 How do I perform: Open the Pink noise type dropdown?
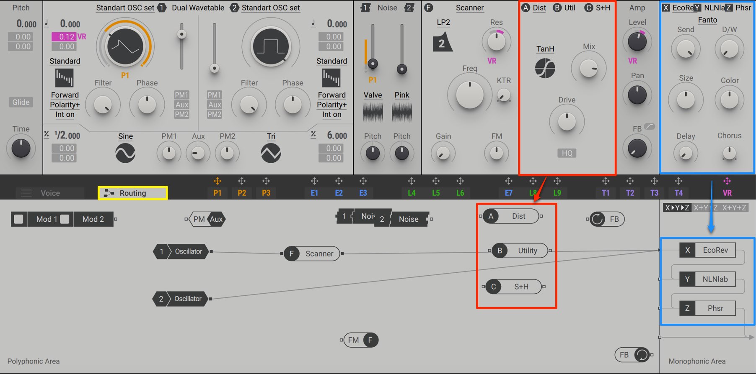coord(402,95)
